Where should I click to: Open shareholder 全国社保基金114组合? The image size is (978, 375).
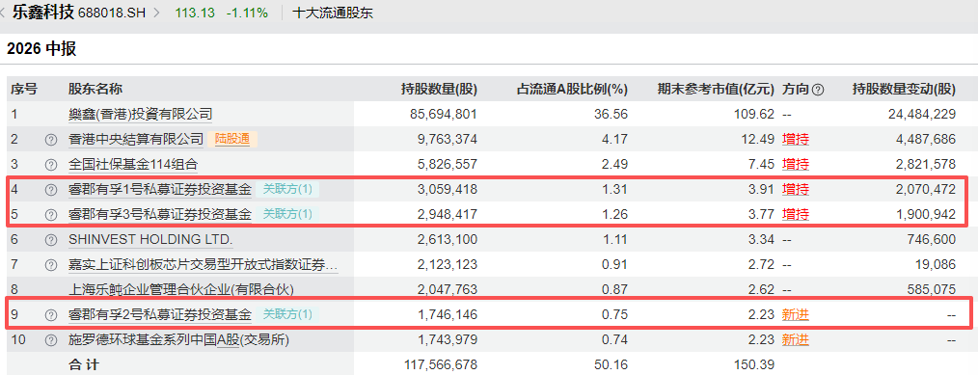(x=133, y=165)
